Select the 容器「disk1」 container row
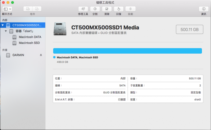This screenshot has width=211, height=130. pyautogui.click(x=23, y=31)
